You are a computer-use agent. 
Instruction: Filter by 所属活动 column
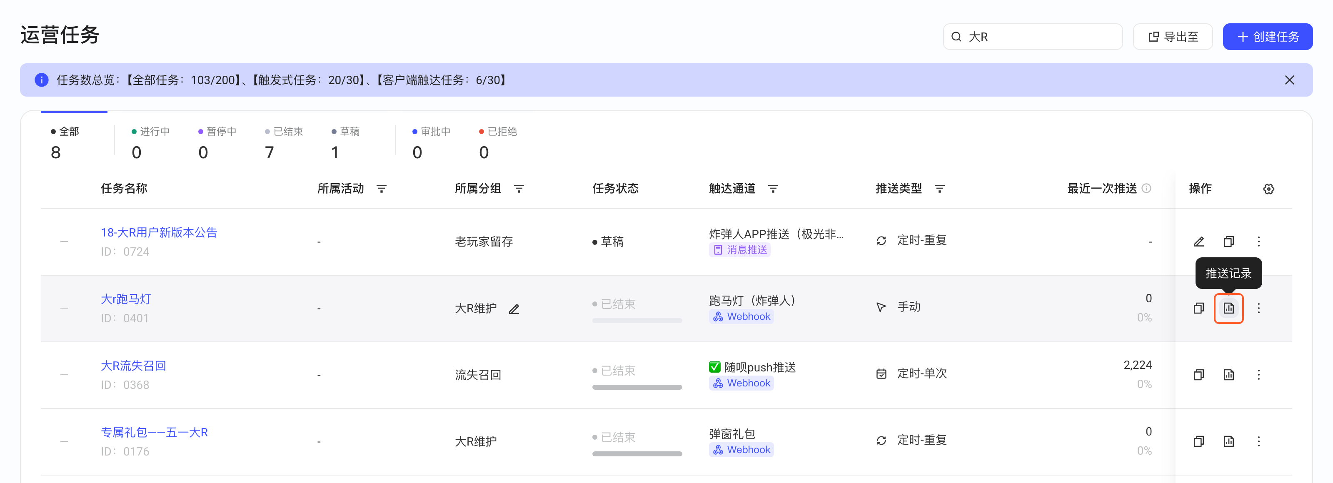click(382, 189)
